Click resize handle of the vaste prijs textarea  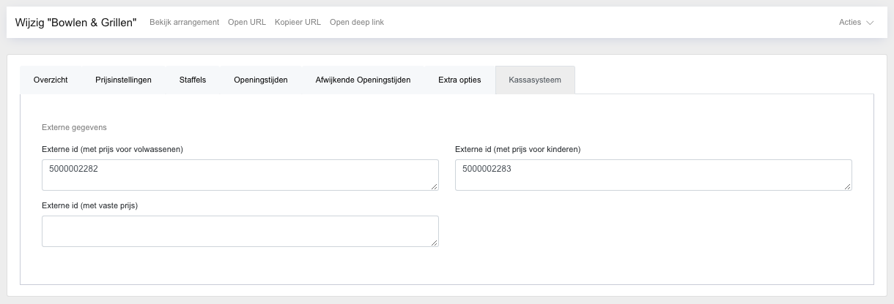tap(435, 243)
